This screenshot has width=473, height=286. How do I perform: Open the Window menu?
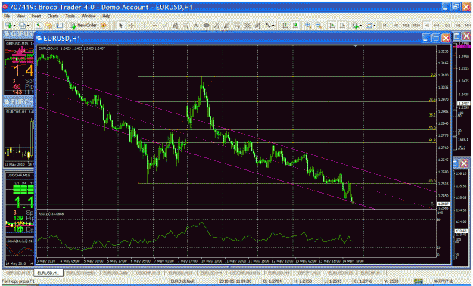[x=89, y=16]
